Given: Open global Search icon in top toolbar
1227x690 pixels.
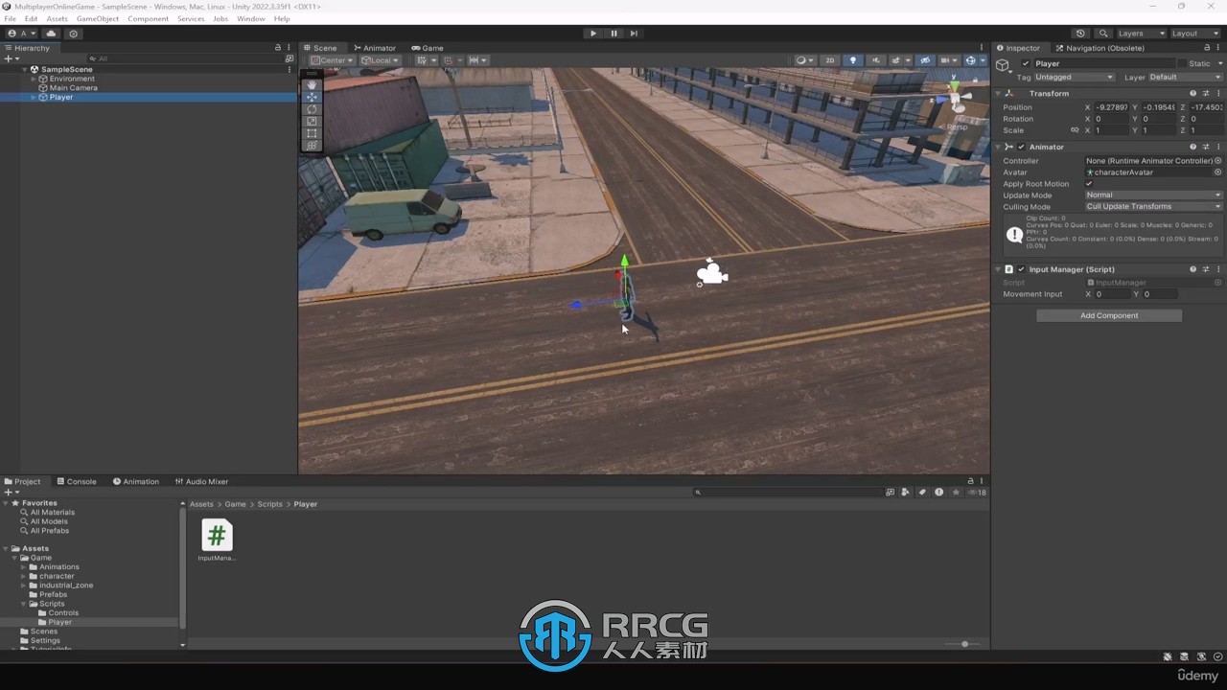Looking at the screenshot, I should [x=1103, y=34].
